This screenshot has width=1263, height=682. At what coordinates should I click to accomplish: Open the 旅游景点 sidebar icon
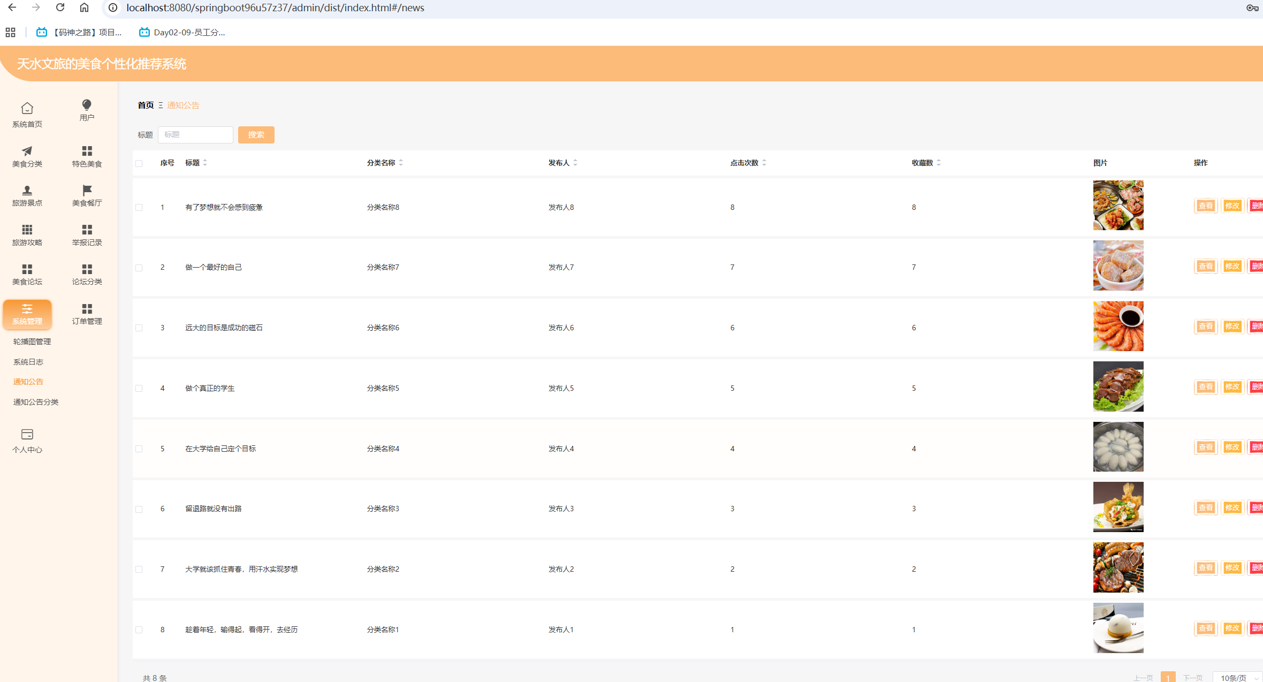point(27,191)
